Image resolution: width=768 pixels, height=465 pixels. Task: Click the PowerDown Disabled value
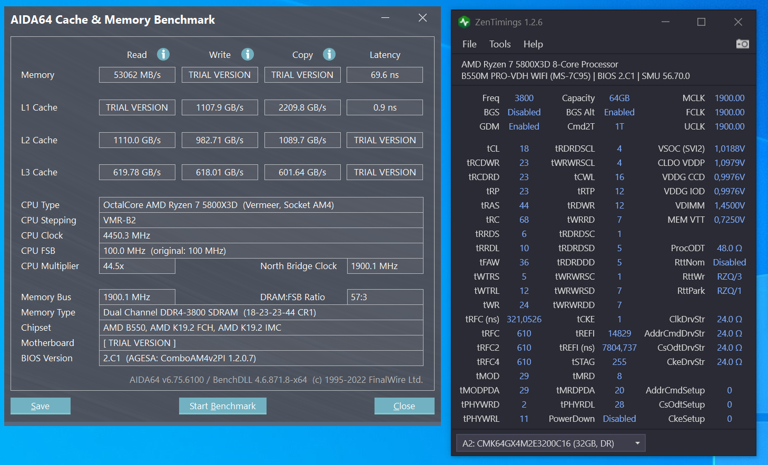[x=619, y=419]
